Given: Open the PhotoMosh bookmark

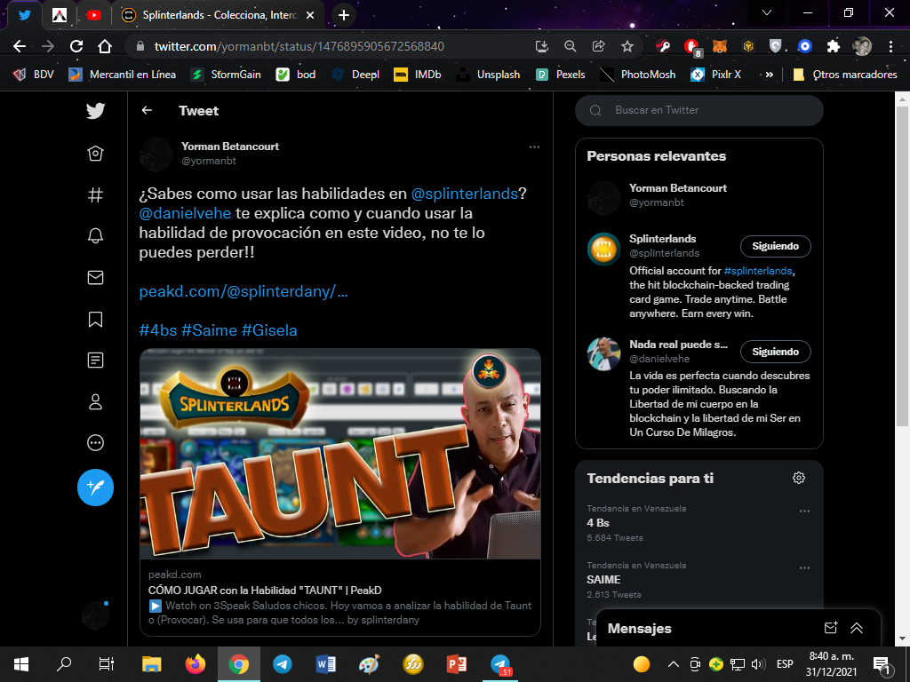Looking at the screenshot, I should 637,75.
